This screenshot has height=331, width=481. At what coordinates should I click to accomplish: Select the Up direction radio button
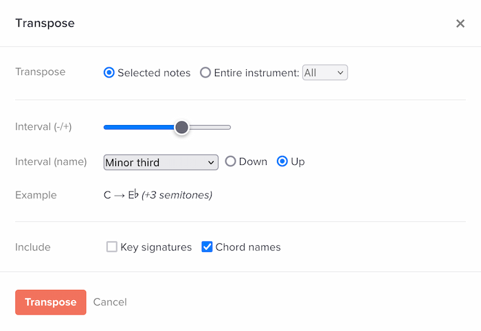pyautogui.click(x=282, y=162)
